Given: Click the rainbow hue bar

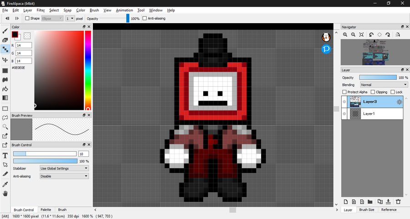Looking at the screenshot, I should [88, 70].
